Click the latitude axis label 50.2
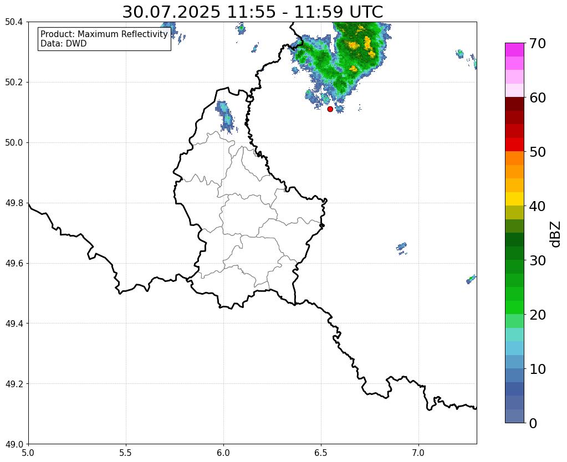 click(x=14, y=83)
